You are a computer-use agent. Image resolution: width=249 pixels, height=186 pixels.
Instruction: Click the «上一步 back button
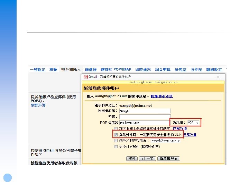point(147,159)
